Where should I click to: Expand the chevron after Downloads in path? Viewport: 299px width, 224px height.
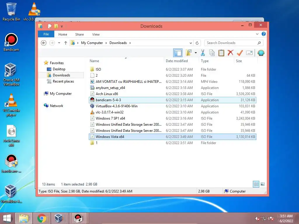point(130,43)
